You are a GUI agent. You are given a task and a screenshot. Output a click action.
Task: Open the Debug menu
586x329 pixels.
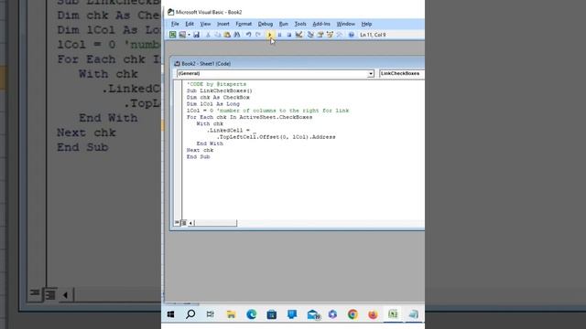tap(266, 24)
